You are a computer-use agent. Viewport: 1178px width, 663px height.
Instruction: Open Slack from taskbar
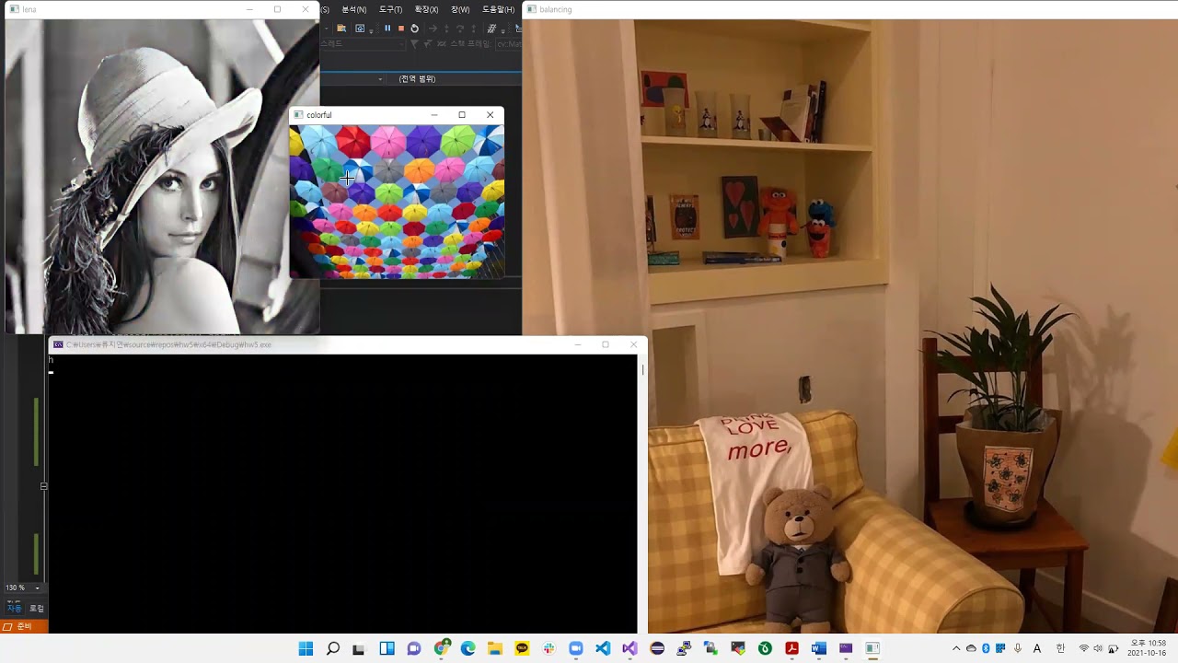[549, 648]
